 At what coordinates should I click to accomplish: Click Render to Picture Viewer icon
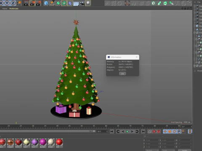pyautogui.click(x=32, y=3)
